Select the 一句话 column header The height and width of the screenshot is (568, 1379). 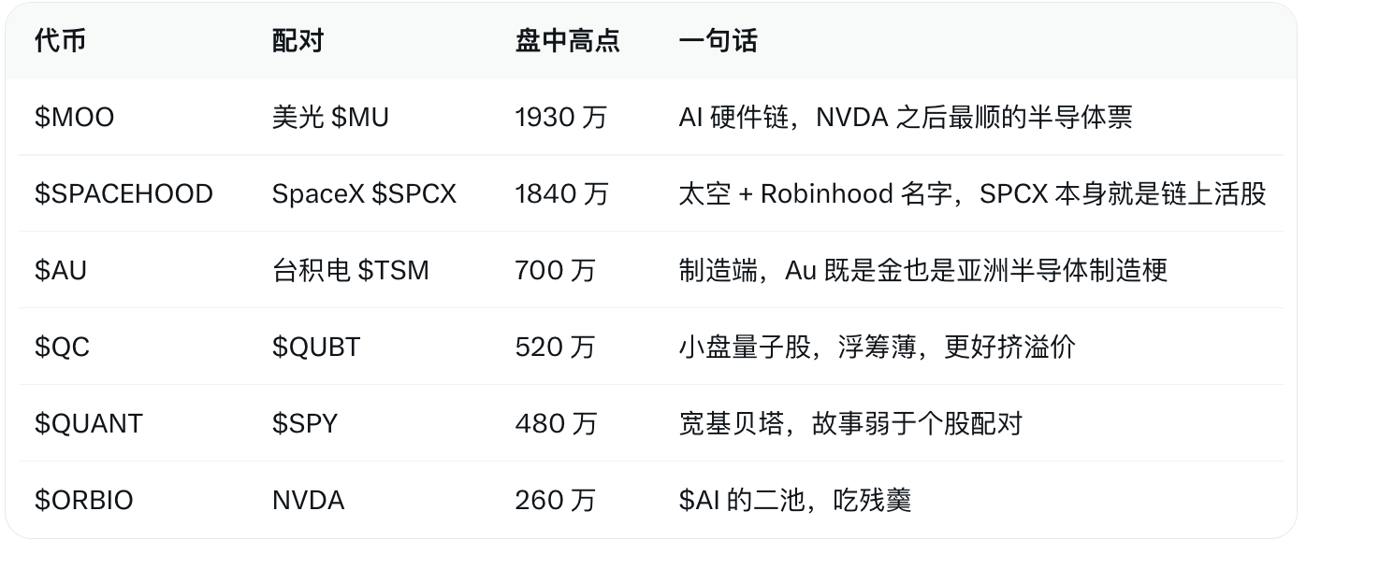[718, 41]
